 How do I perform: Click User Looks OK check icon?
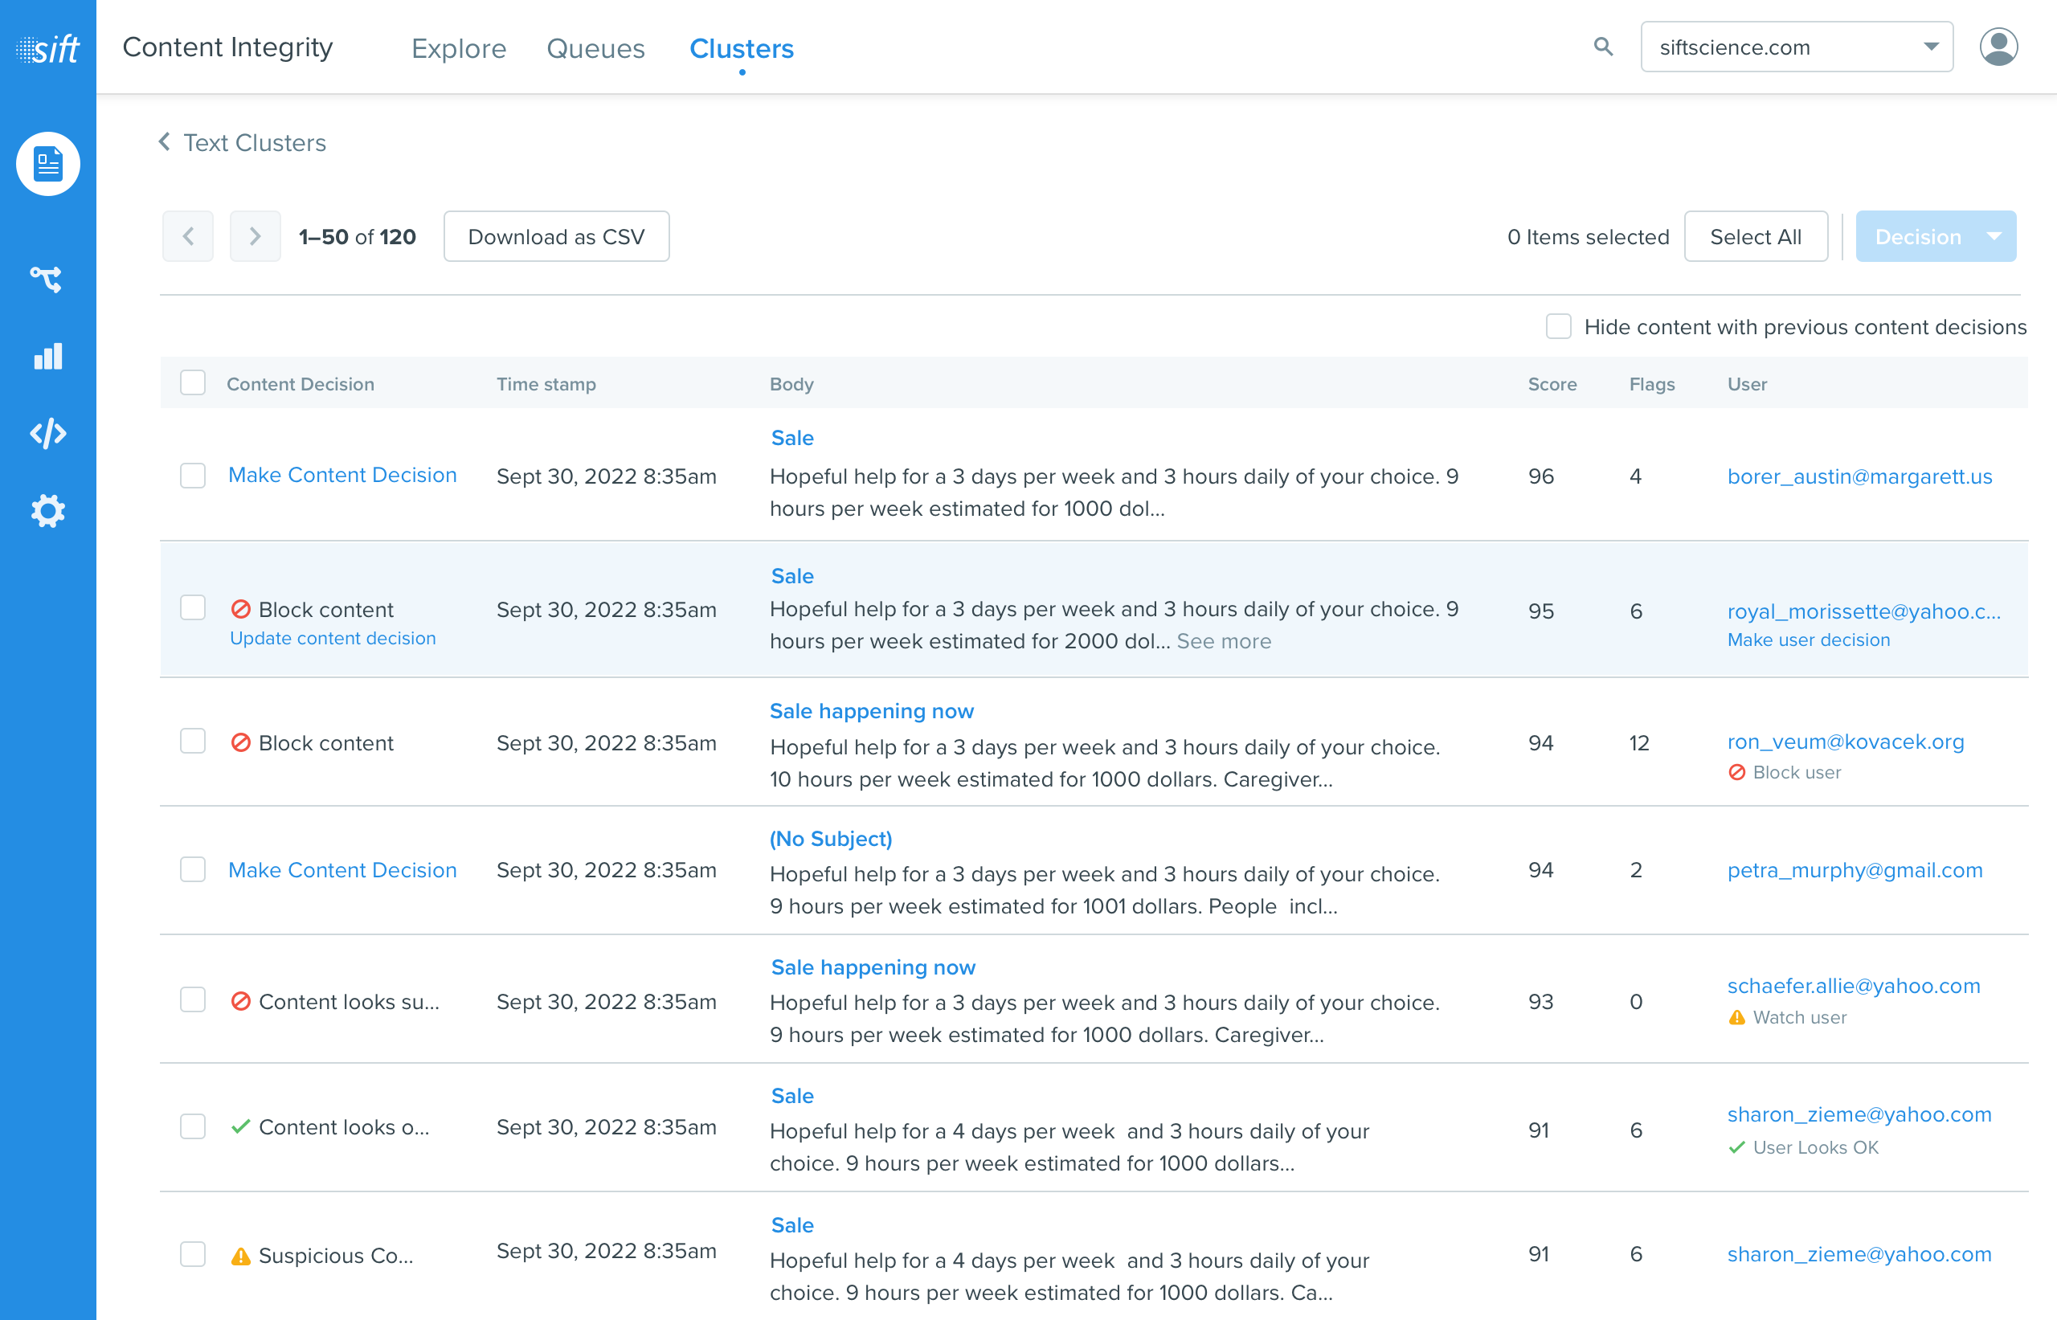(x=1737, y=1146)
